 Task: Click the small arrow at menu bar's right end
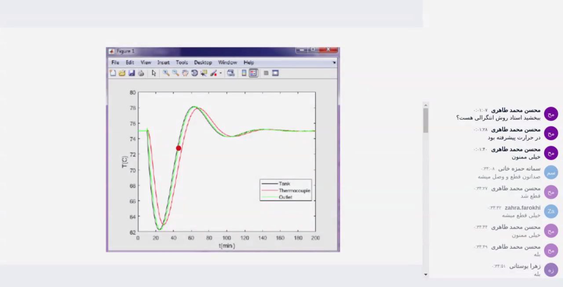334,63
